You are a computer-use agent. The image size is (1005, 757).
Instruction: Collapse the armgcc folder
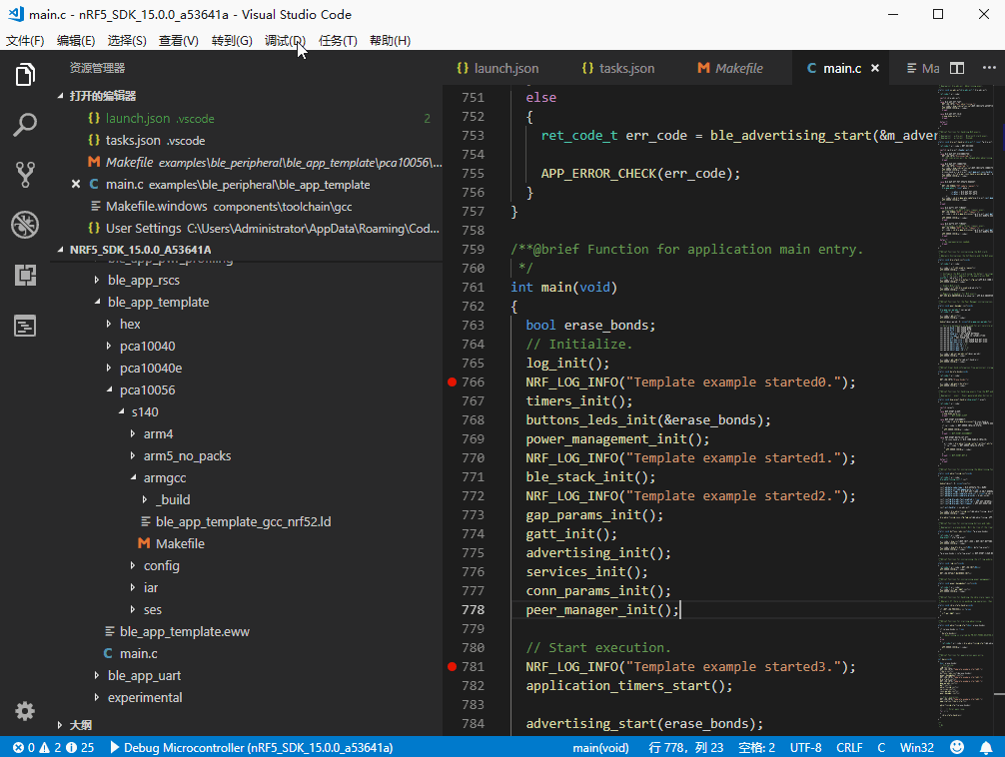[x=133, y=477]
